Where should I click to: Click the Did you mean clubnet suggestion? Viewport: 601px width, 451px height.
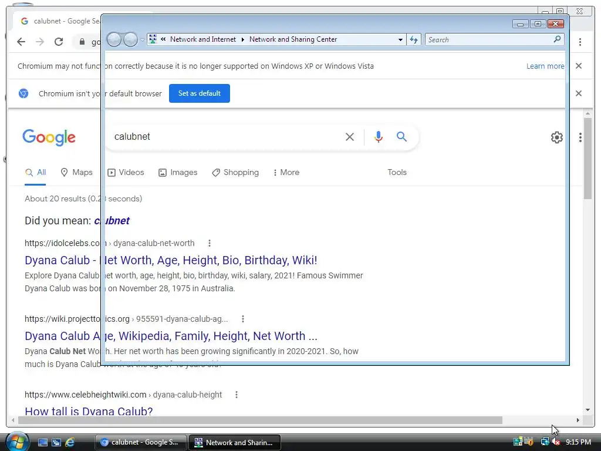(x=112, y=221)
